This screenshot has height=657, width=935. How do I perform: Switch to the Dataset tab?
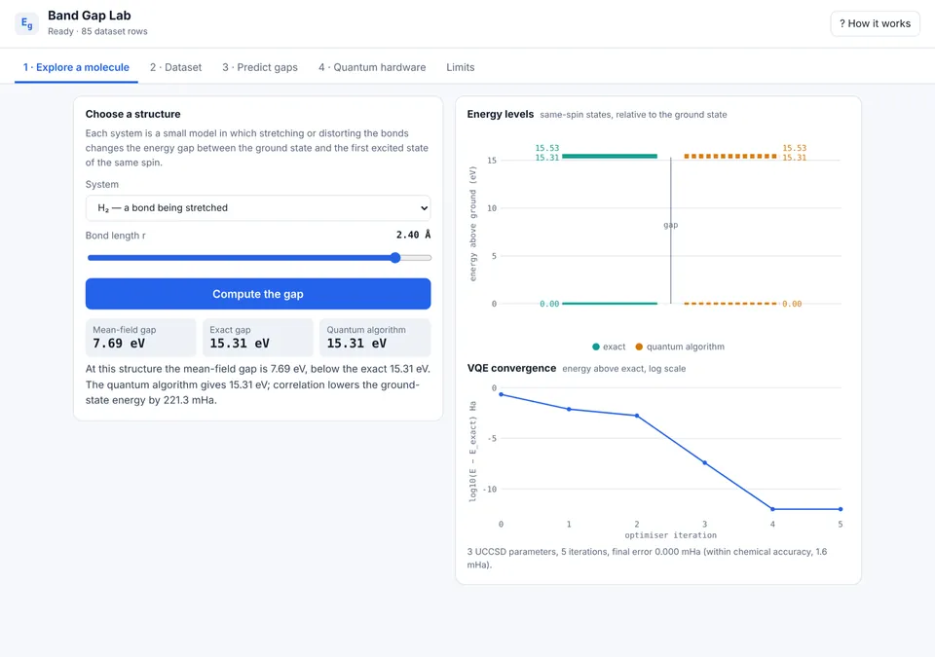(x=176, y=67)
